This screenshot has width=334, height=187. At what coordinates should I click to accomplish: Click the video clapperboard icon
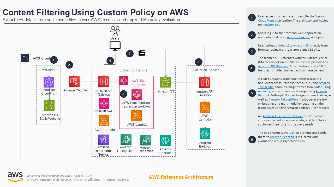click(x=142, y=53)
